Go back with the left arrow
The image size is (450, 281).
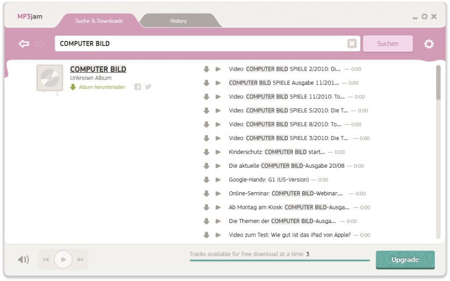click(24, 43)
